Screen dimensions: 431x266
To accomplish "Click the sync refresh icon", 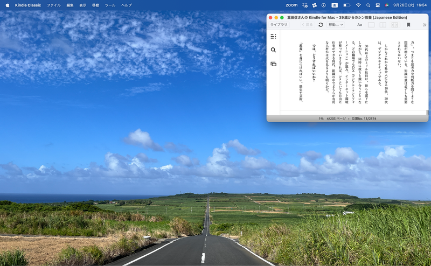I will (321, 25).
